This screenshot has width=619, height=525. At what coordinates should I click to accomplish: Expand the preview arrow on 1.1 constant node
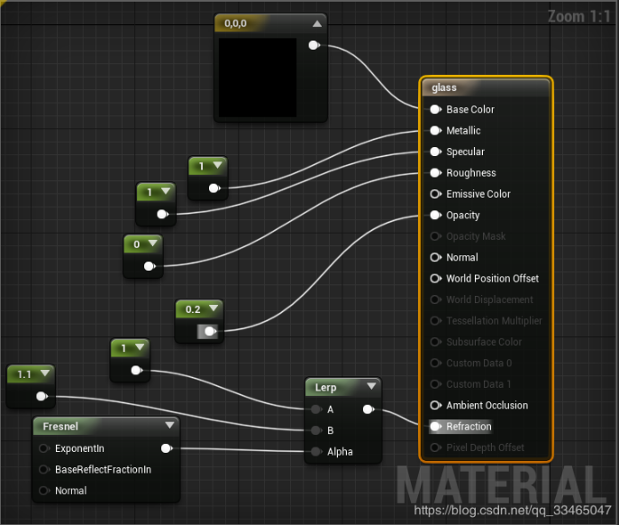(45, 373)
